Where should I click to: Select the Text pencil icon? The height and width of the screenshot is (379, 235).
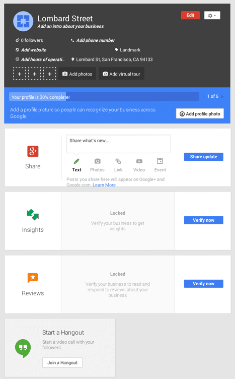tap(76, 161)
